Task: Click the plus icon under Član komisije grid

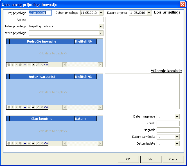Action: (x=25, y=143)
